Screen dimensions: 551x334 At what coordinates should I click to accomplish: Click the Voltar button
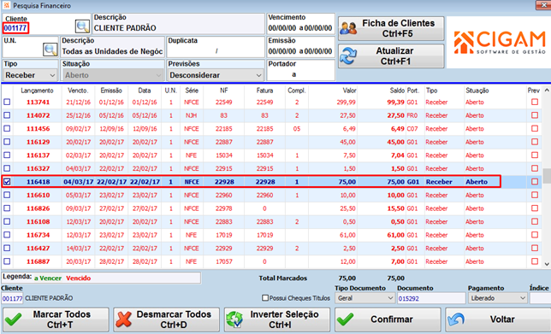point(498,319)
